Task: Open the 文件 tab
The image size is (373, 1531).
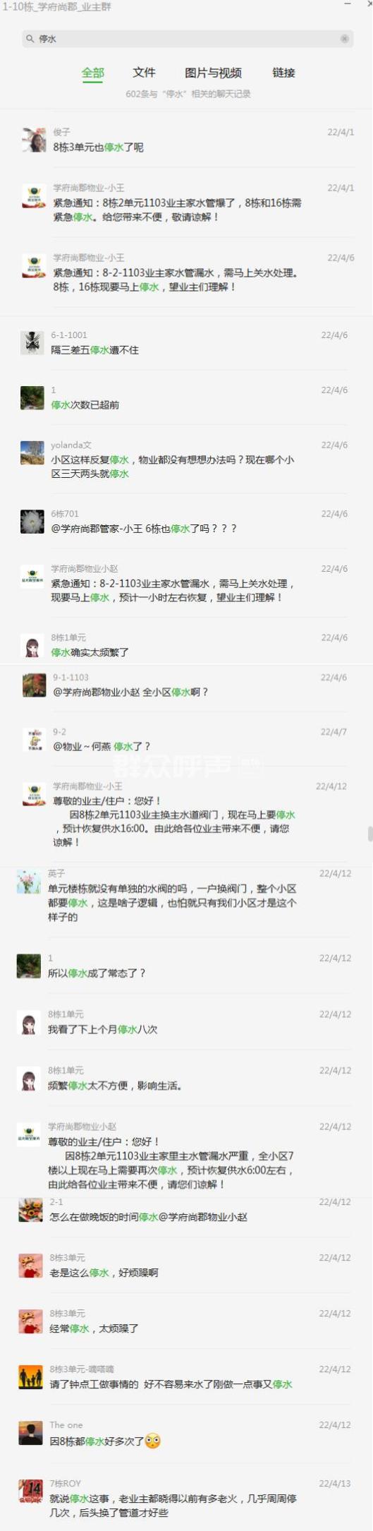Action: [x=144, y=73]
